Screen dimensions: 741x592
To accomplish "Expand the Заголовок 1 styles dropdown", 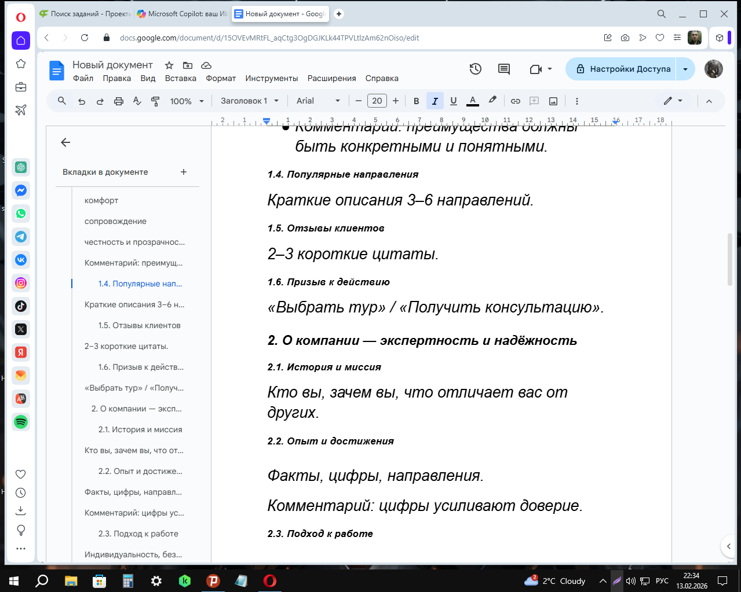I will point(249,101).
